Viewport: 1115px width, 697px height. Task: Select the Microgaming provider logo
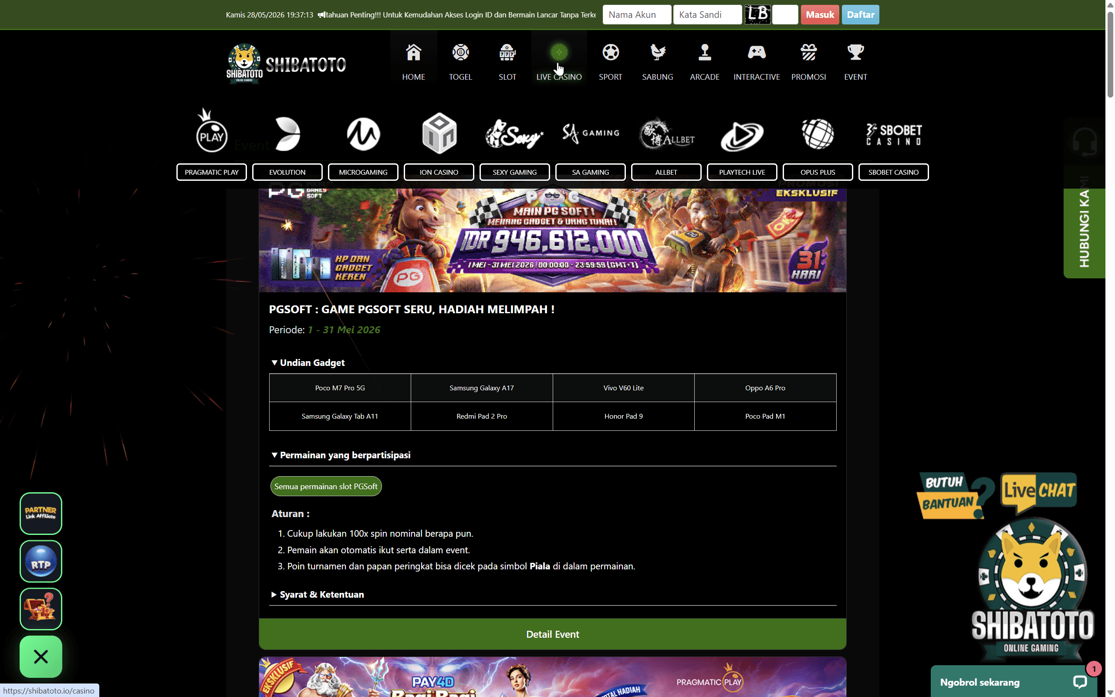point(363,134)
